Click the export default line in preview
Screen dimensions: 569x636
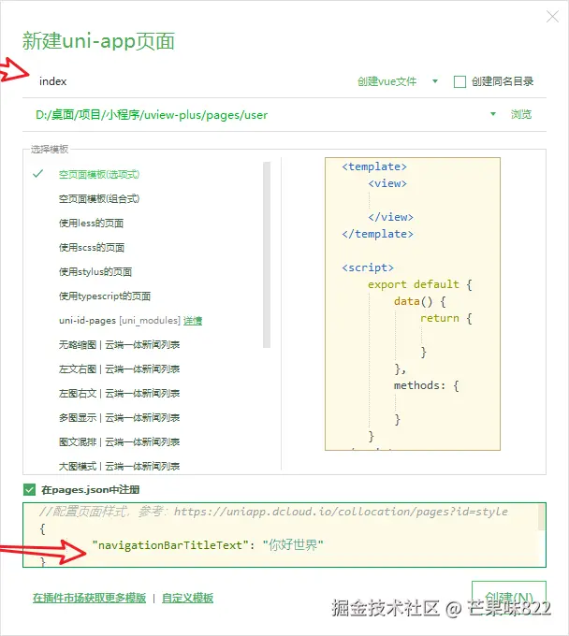(x=420, y=284)
